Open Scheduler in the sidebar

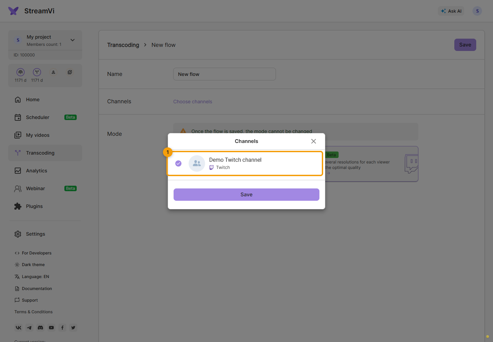pyautogui.click(x=45, y=117)
